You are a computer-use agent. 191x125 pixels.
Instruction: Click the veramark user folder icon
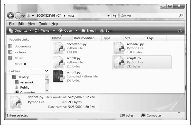point(17,82)
